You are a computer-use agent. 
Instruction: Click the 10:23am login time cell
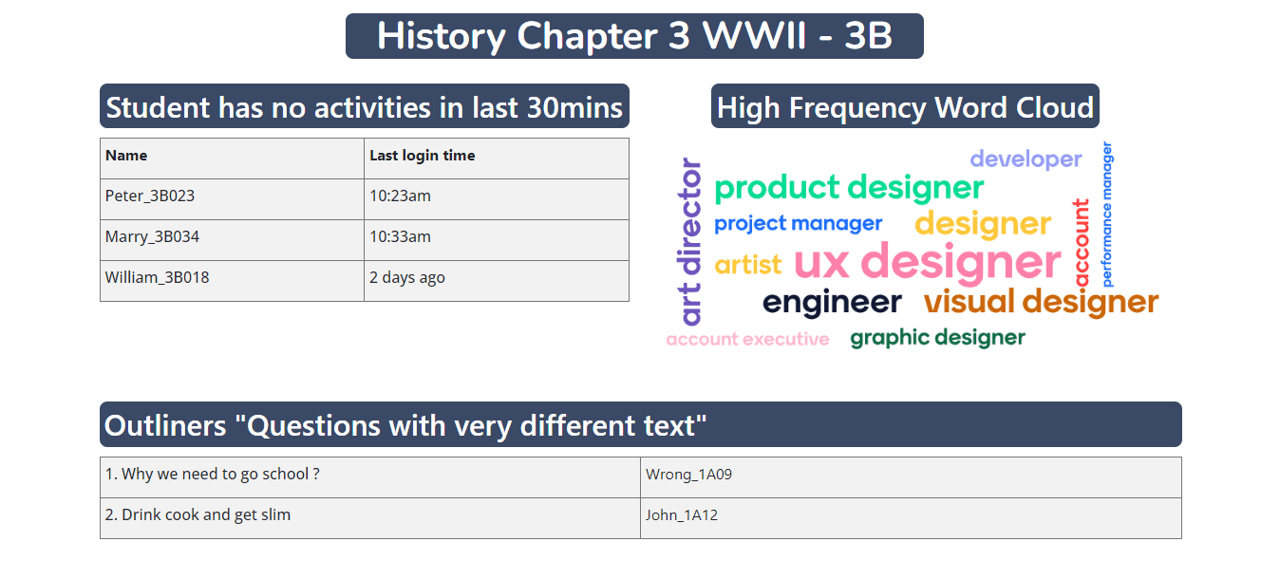400,196
